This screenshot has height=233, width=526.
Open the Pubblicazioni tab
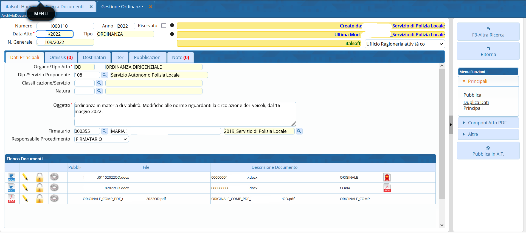tap(148, 58)
